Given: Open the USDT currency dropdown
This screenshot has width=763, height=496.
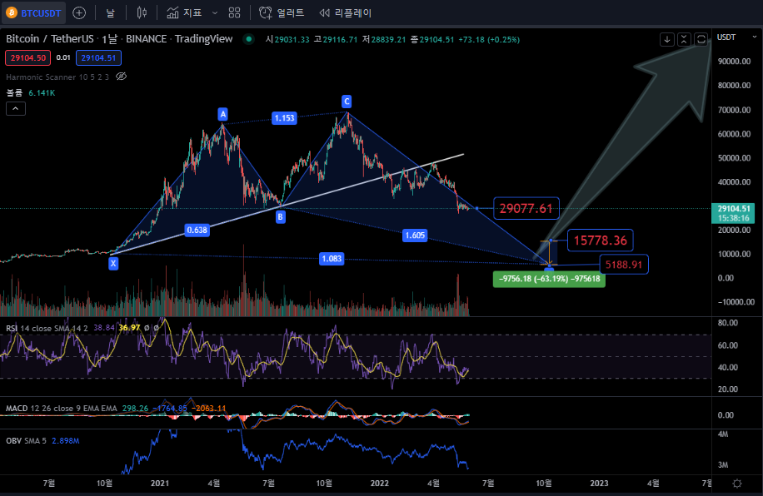Looking at the screenshot, I should 736,37.
